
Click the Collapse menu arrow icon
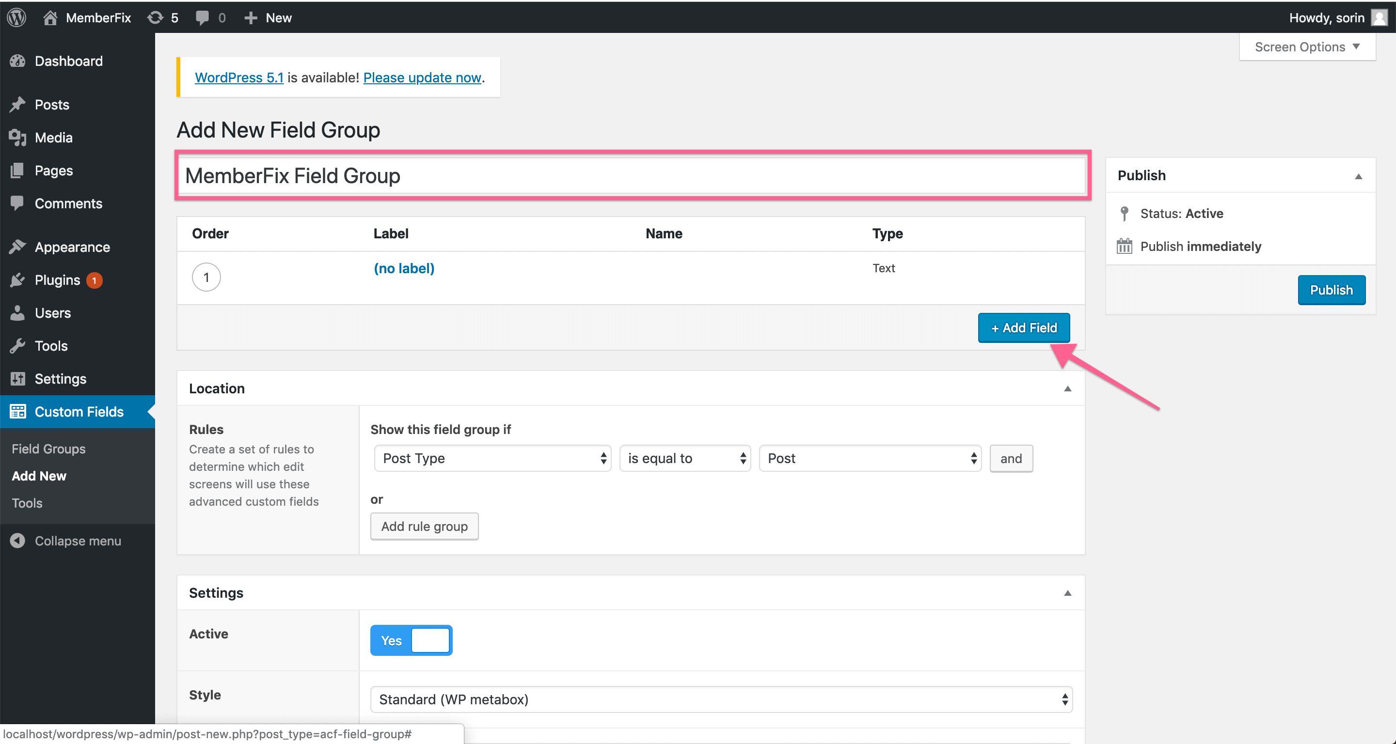click(x=17, y=541)
